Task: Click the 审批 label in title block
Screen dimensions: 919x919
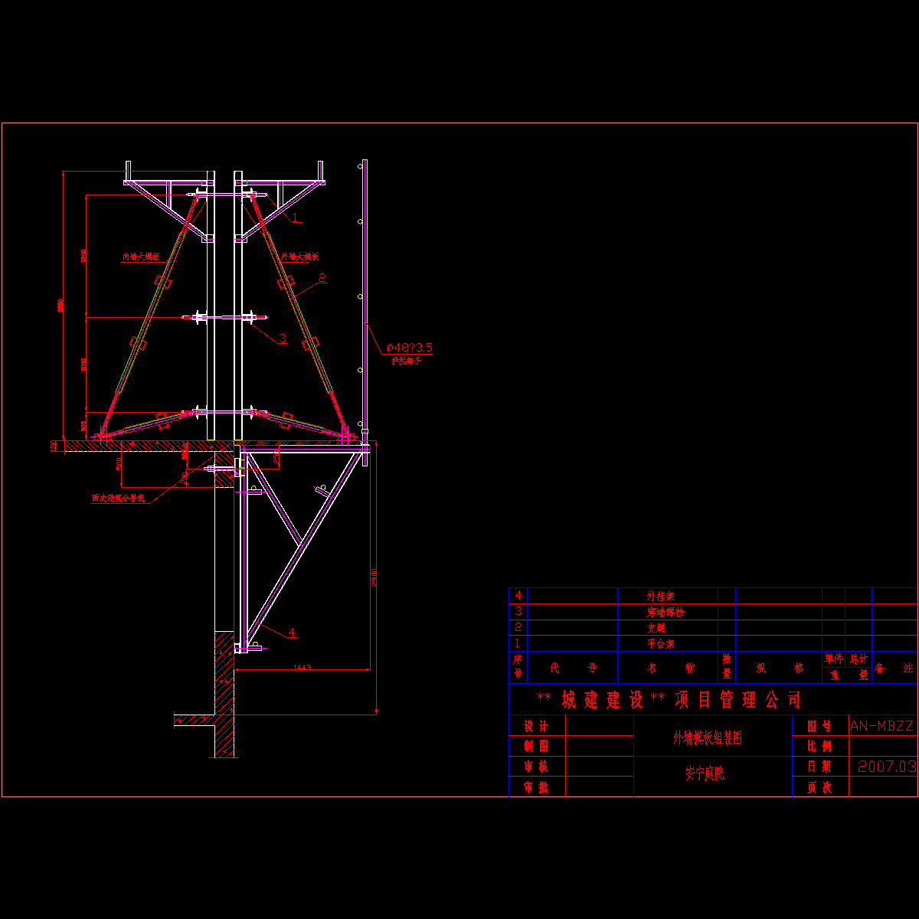Action: tap(536, 787)
